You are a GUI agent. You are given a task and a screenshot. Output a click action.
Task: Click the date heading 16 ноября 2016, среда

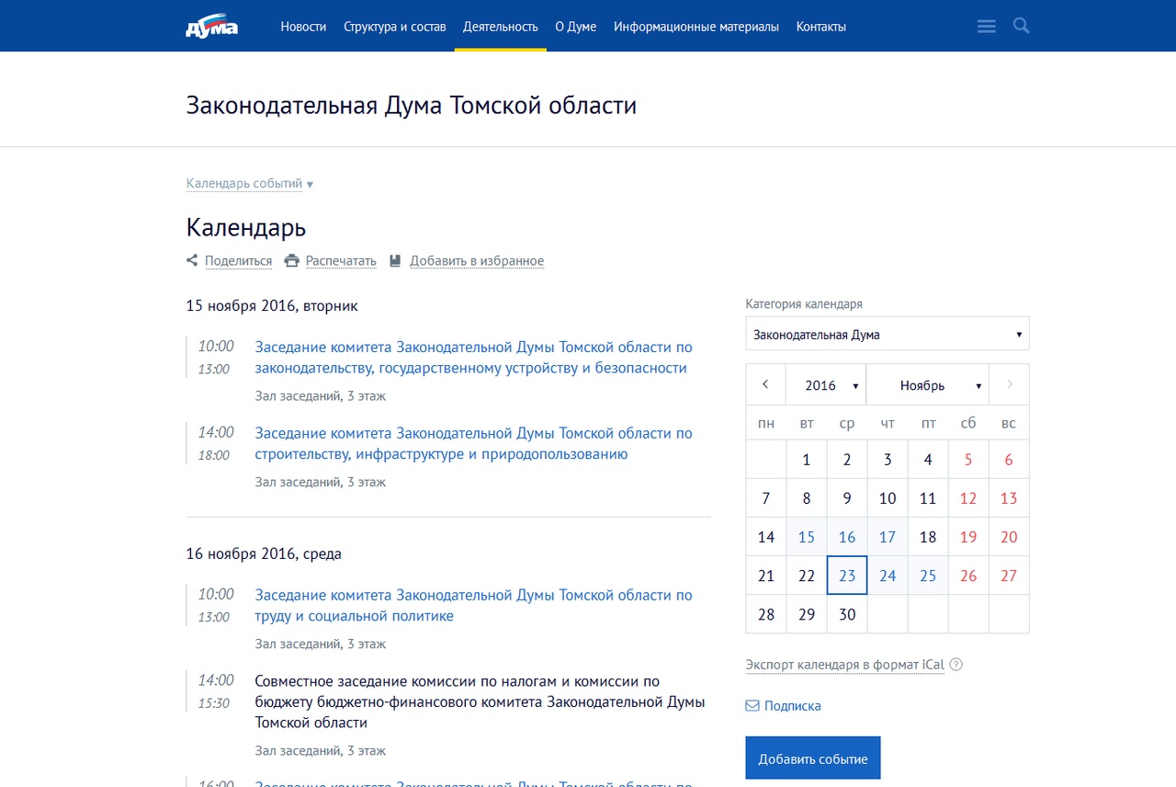pos(264,554)
